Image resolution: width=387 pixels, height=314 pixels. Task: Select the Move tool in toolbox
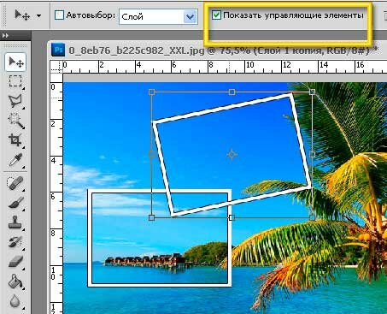coord(15,62)
